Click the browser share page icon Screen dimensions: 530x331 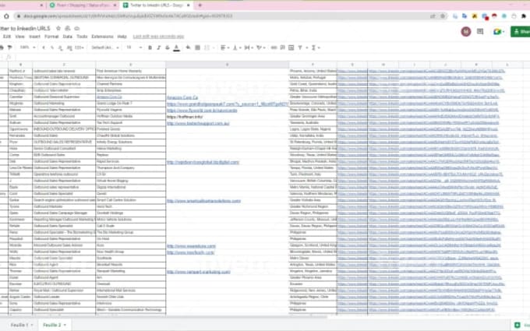click(433, 16)
